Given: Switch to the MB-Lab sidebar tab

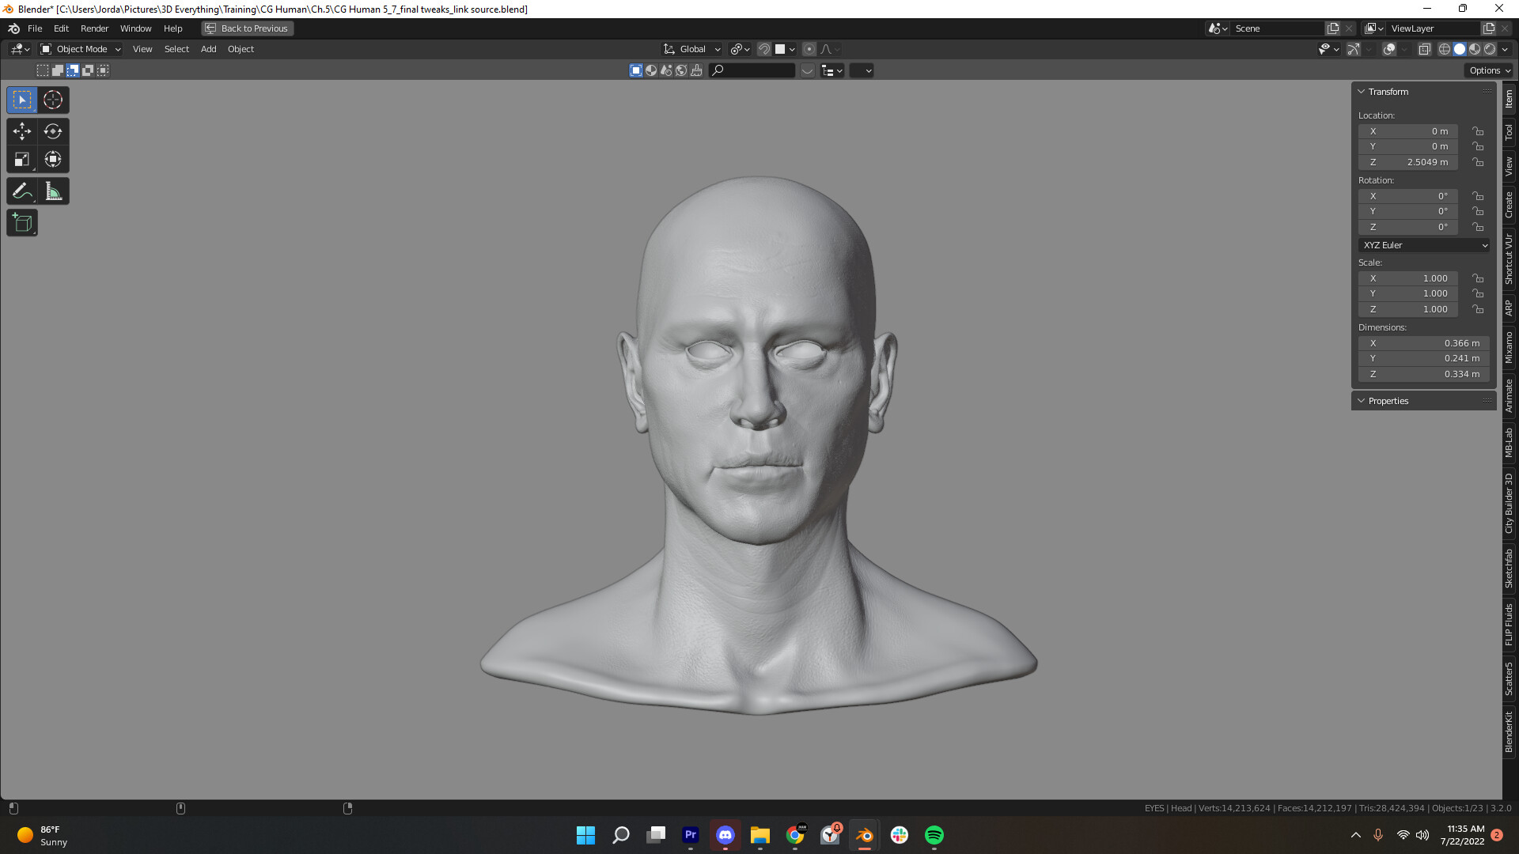Looking at the screenshot, I should pyautogui.click(x=1510, y=440).
